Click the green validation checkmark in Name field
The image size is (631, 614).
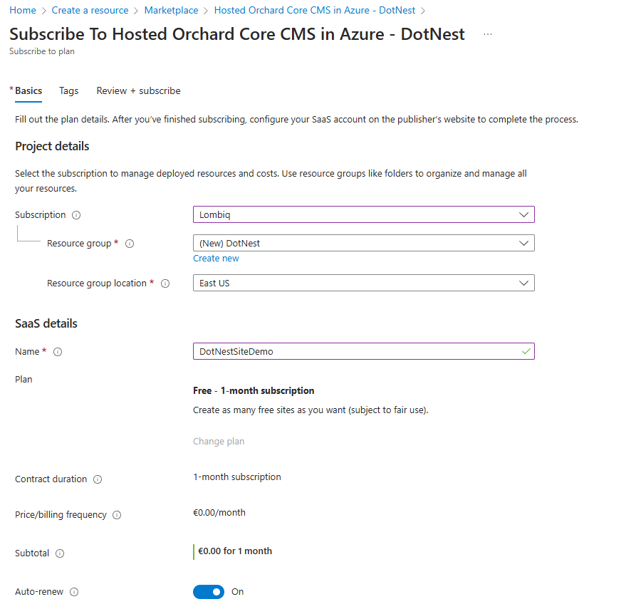[526, 352]
